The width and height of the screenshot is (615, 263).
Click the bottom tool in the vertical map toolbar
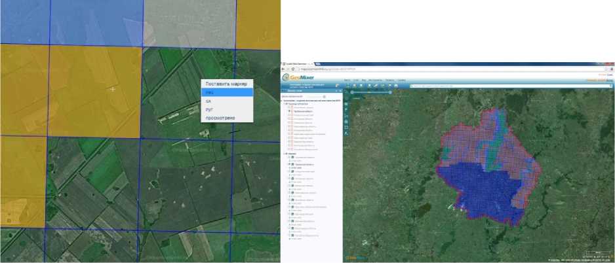346,134
